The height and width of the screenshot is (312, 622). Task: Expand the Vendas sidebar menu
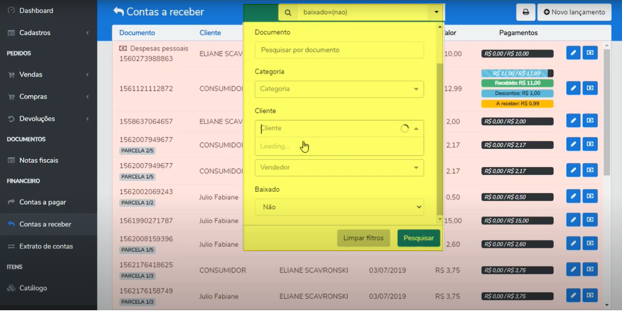49,75
